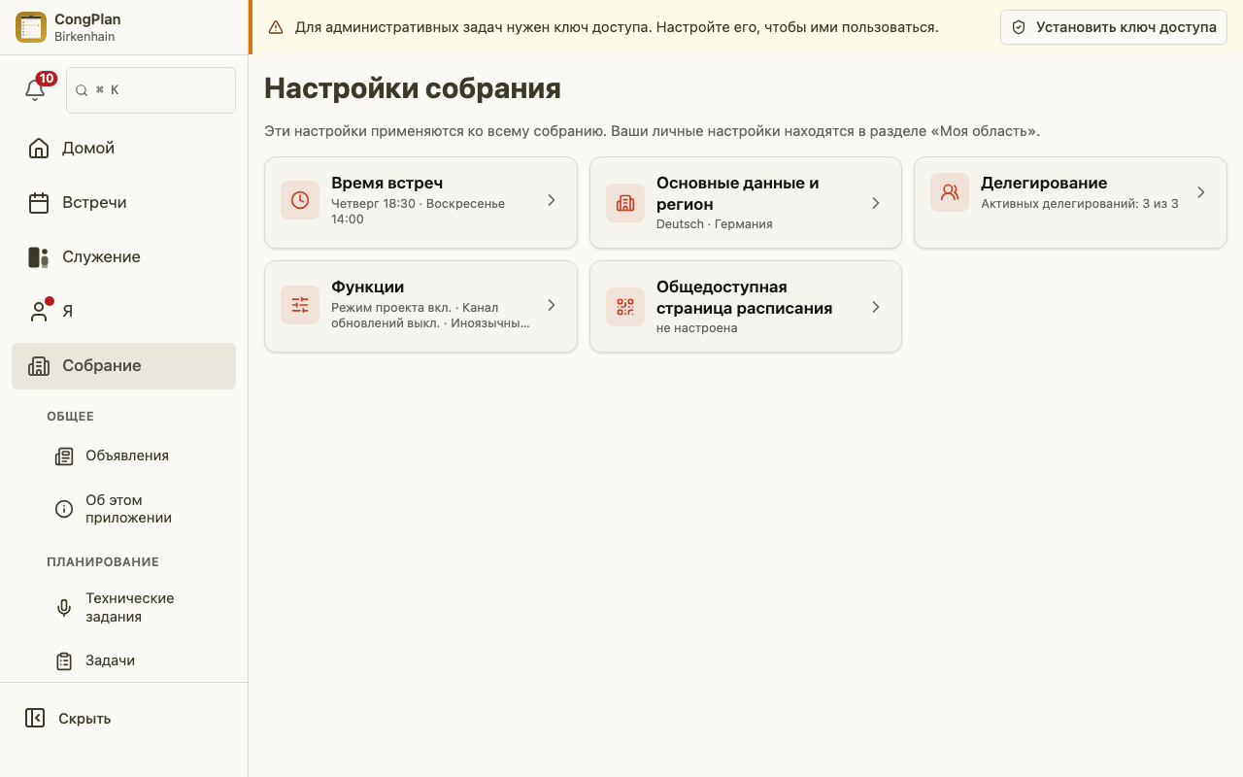Viewport: 1243px width, 777px height.
Task: Open Служение section
Action: point(123,257)
